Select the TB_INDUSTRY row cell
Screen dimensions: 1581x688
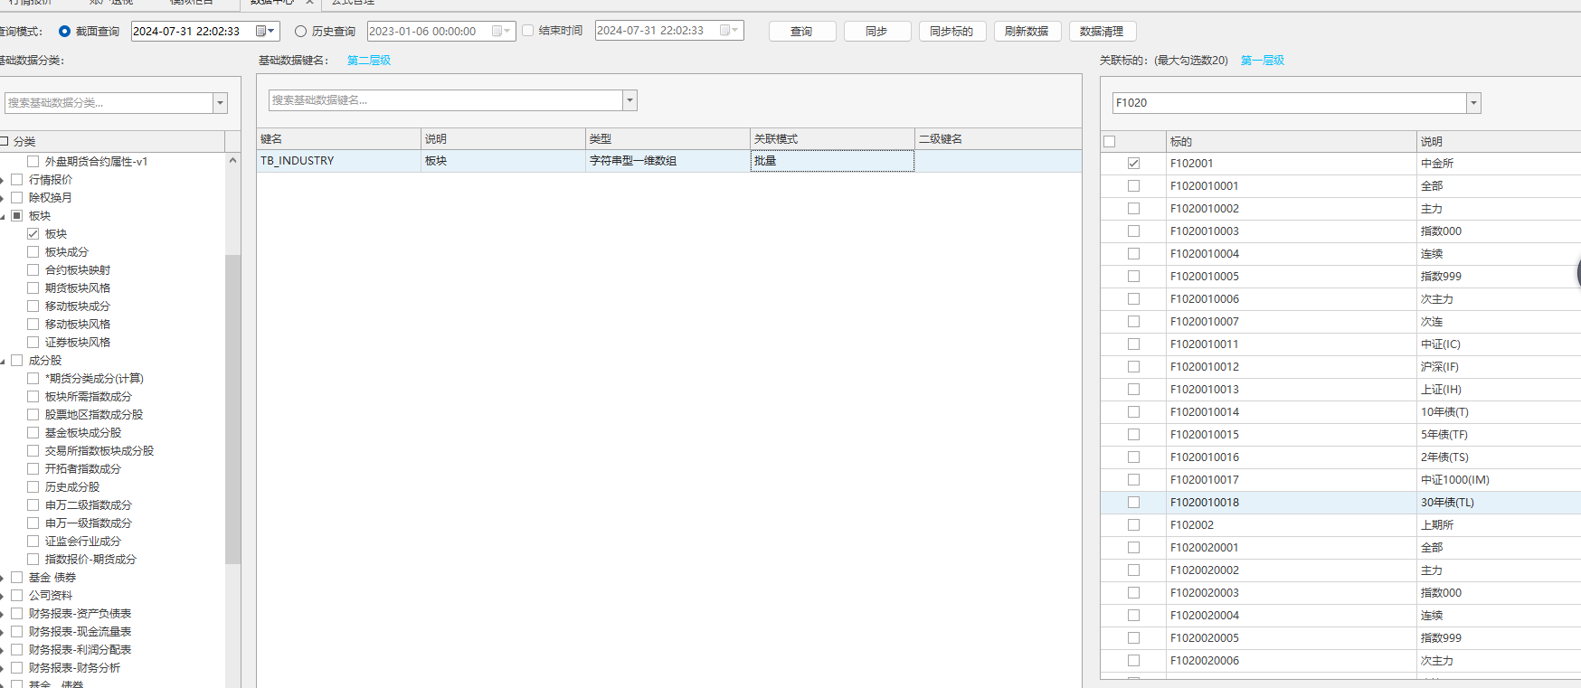coord(339,161)
